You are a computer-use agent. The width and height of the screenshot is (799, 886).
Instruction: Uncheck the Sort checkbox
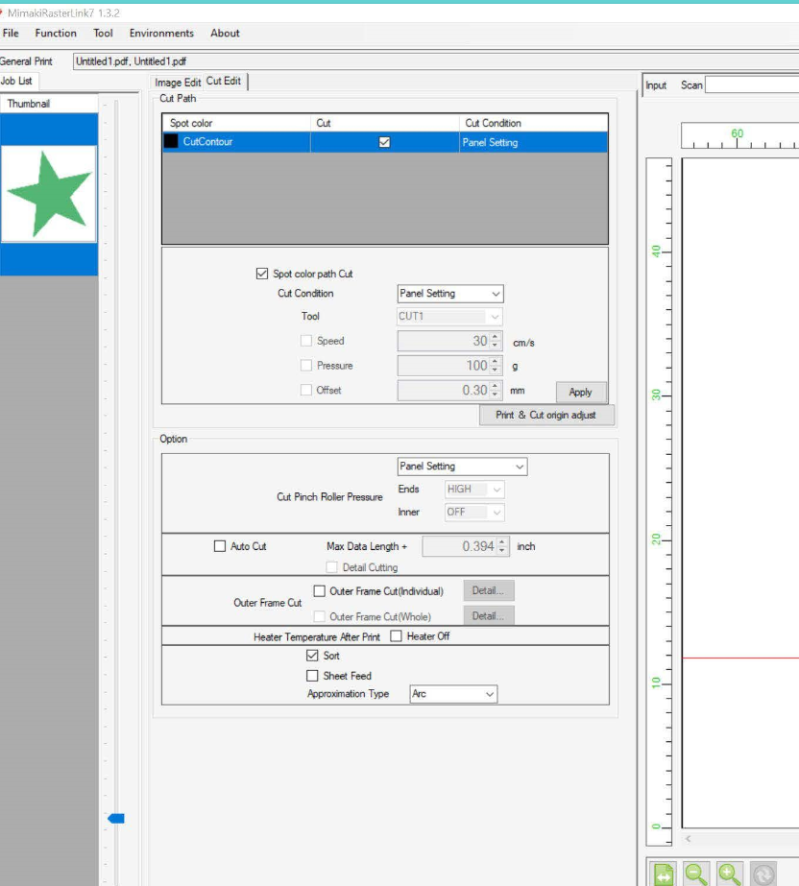pyautogui.click(x=312, y=656)
